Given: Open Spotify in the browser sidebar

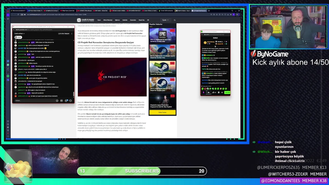Looking at the screenshot, I should tap(8, 76).
